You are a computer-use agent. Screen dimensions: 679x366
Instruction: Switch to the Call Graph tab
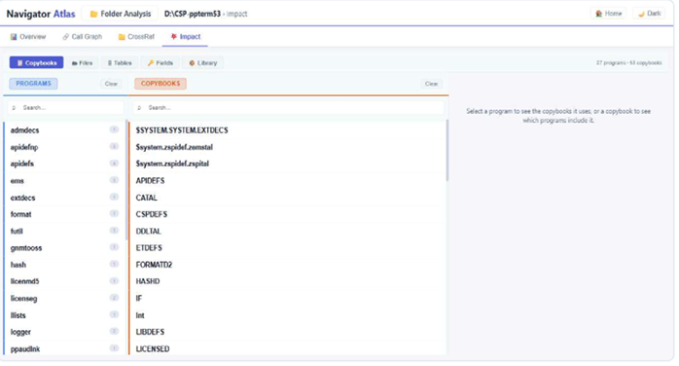[83, 37]
